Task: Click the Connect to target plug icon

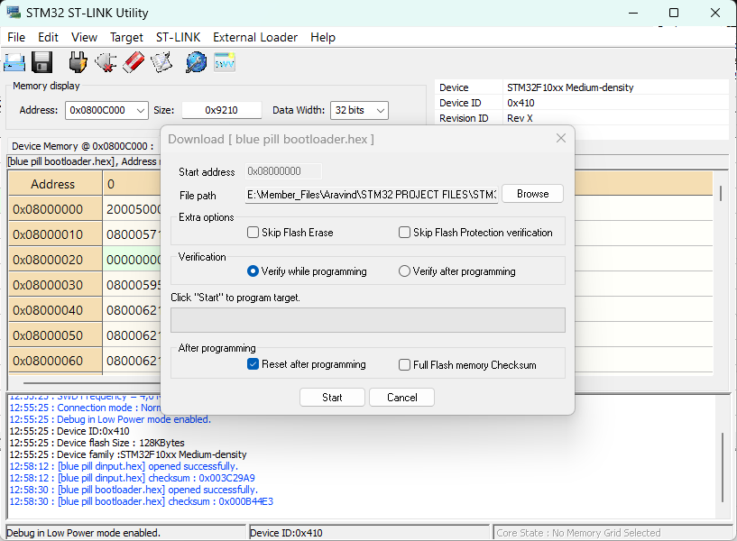Action: tap(78, 62)
